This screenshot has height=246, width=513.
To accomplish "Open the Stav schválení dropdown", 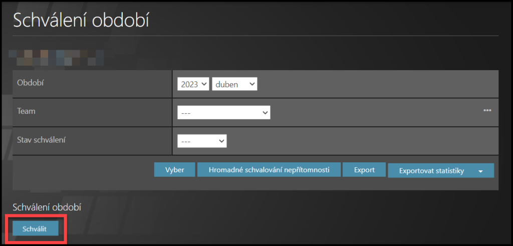I will pos(202,141).
